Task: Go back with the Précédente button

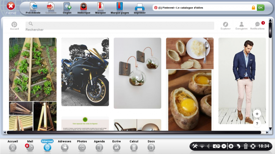Action: 33,8
